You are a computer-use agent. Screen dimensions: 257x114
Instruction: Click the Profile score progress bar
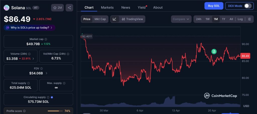coord(55,111)
